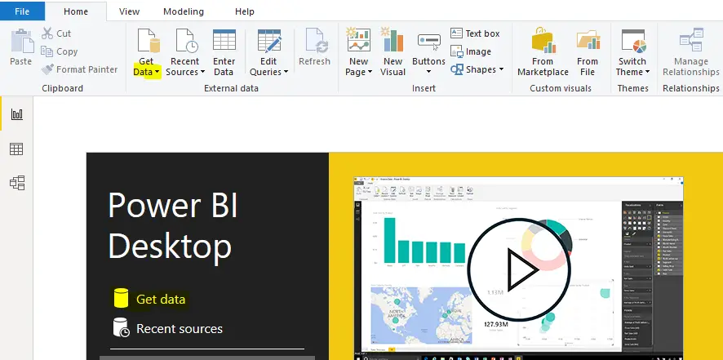Viewport: 723px width, 360px height.
Task: Click the Recent Sources ribbon icon
Action: point(187,41)
